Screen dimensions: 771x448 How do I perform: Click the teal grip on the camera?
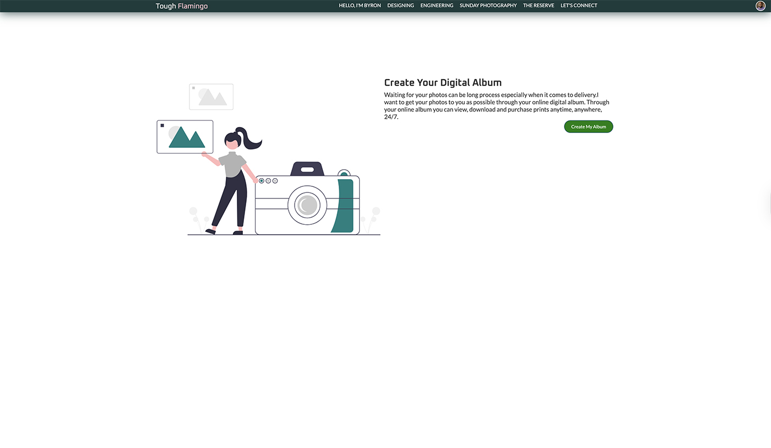point(344,206)
